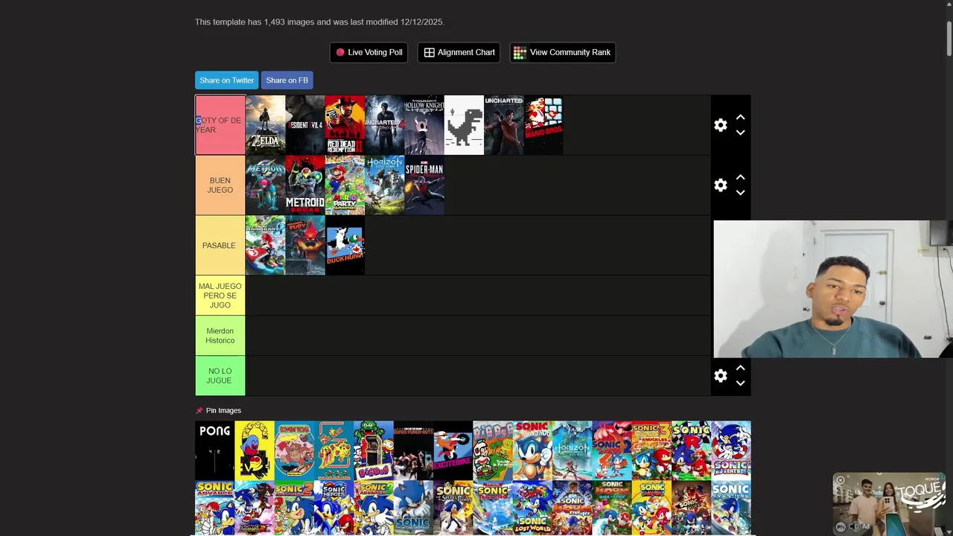The height and width of the screenshot is (536, 953).
Task: Select Metroid Dread cover
Action: point(305,185)
